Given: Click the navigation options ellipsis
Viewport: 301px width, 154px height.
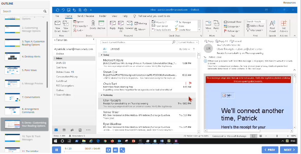Looking at the screenshot, I should pos(88,130).
